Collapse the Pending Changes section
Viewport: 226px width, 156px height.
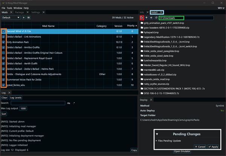[157, 134]
